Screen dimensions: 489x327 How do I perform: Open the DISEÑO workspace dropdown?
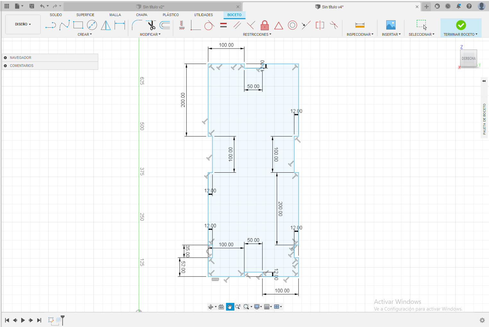pos(23,24)
